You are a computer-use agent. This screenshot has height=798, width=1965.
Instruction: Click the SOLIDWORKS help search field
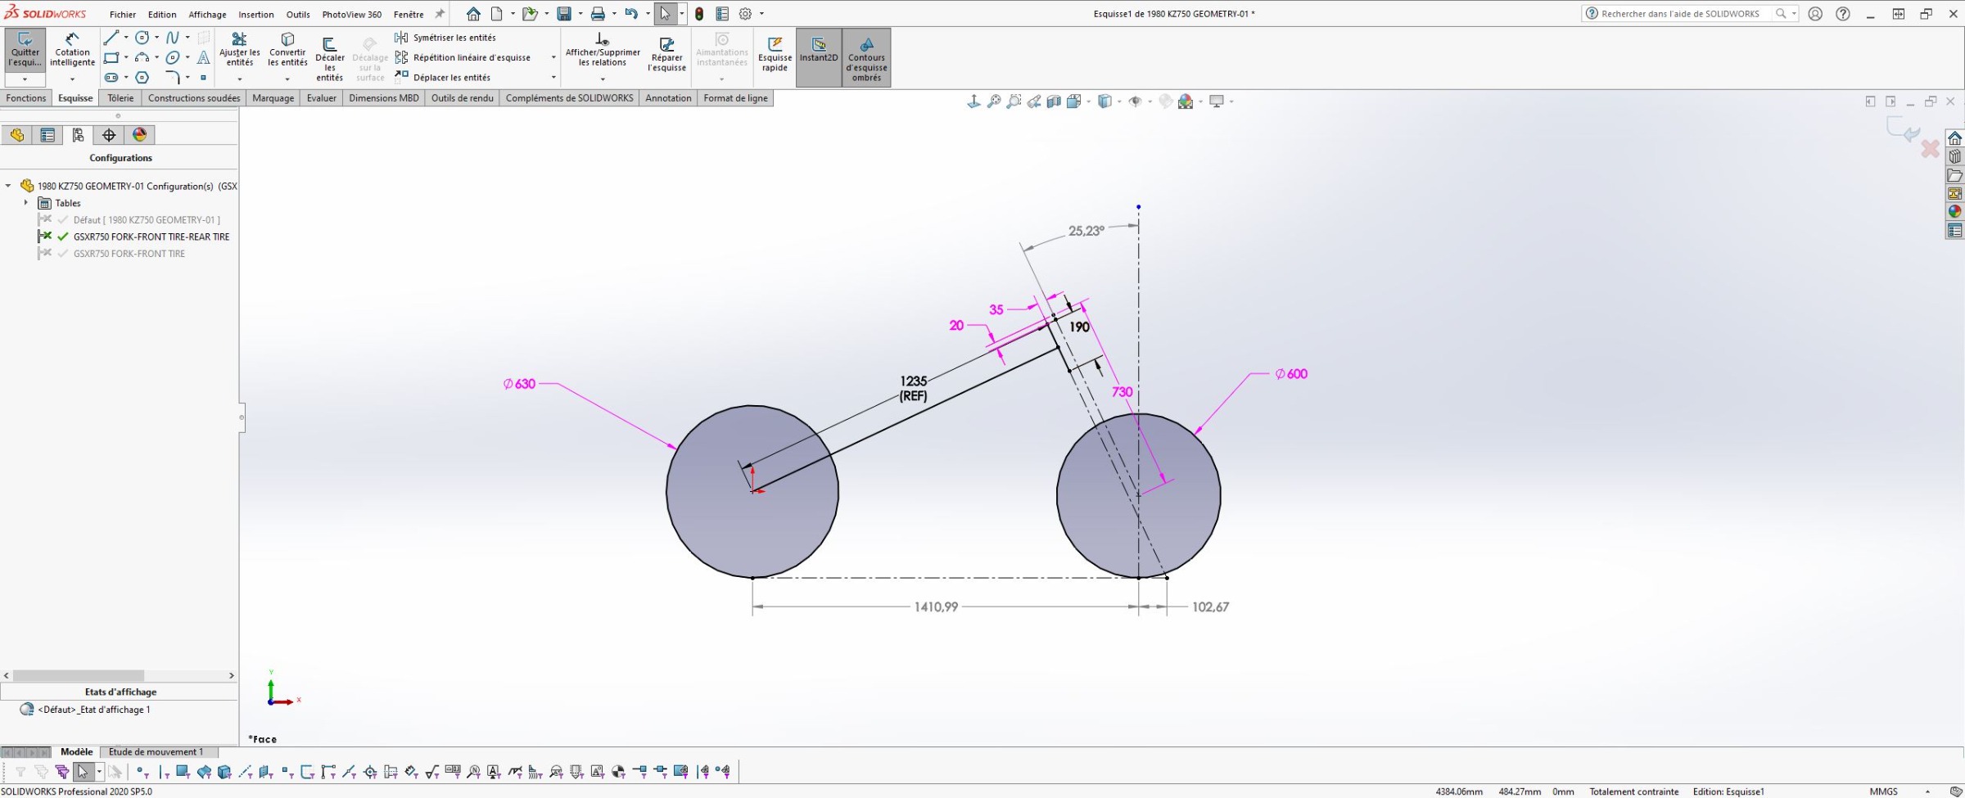(1680, 14)
